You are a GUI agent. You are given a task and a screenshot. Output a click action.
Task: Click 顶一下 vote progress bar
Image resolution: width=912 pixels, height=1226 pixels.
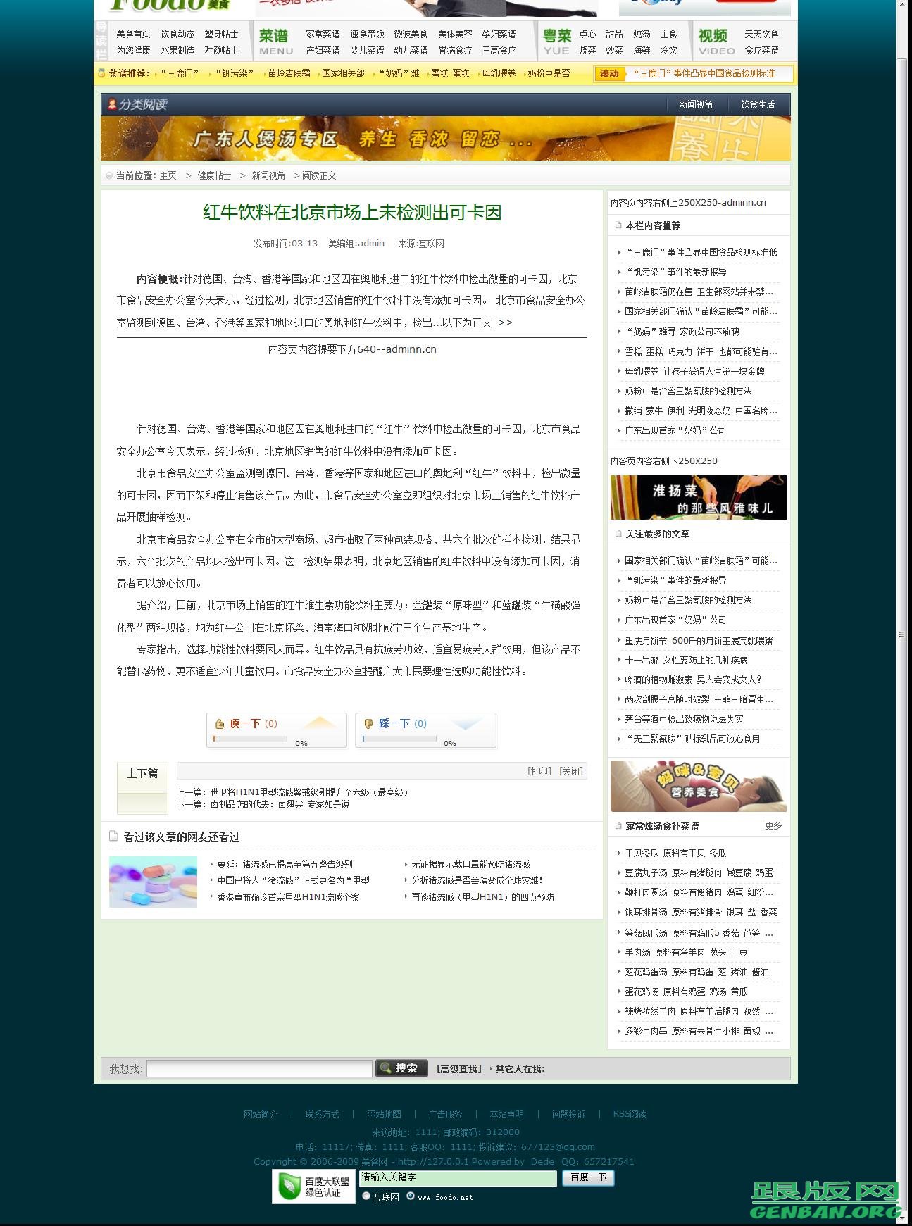click(x=250, y=739)
